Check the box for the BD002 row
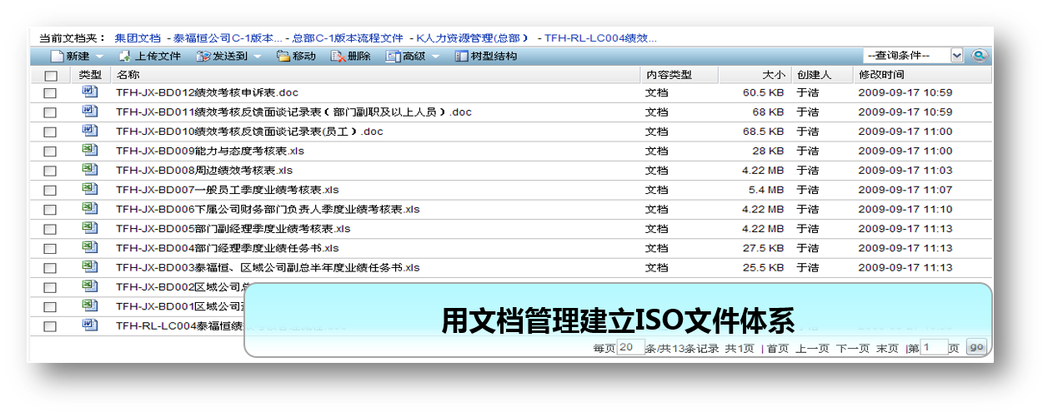 pos(50,288)
